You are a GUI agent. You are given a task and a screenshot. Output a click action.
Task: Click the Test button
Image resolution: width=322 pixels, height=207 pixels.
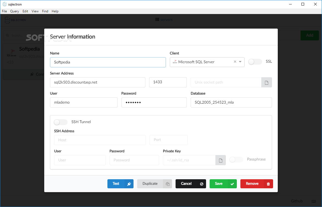[x=120, y=184]
